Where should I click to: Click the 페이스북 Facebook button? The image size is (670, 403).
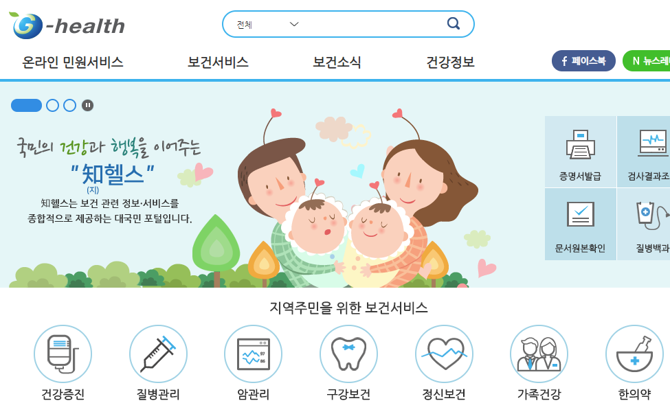[x=583, y=60]
